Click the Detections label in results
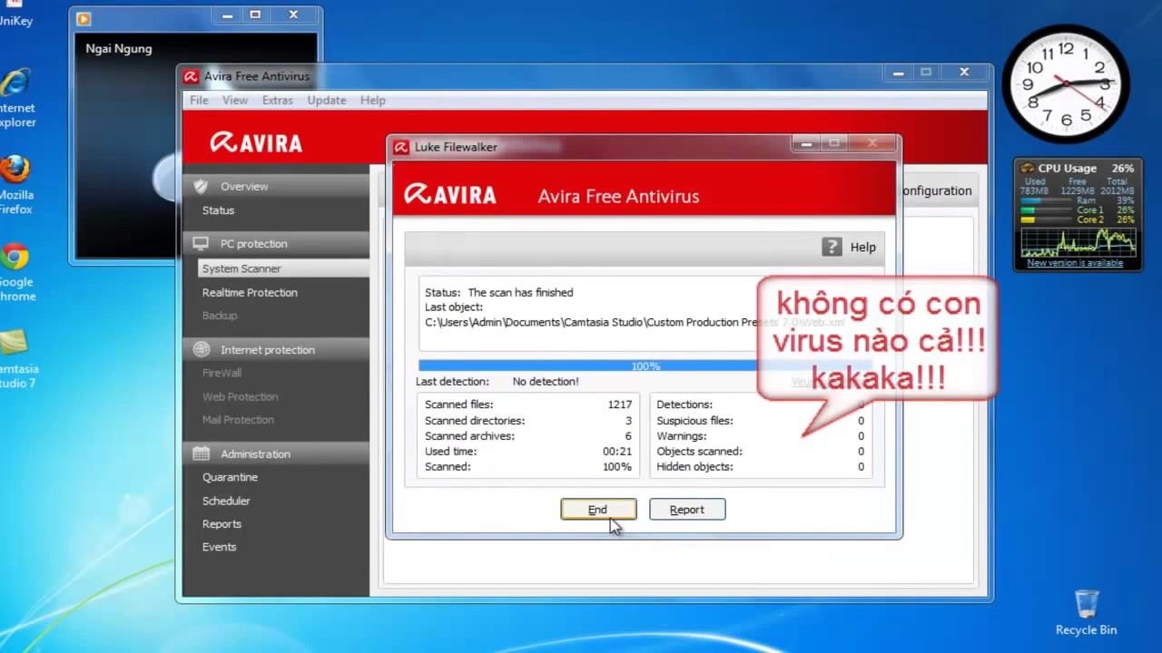Viewport: 1162px width, 653px height. pos(684,404)
